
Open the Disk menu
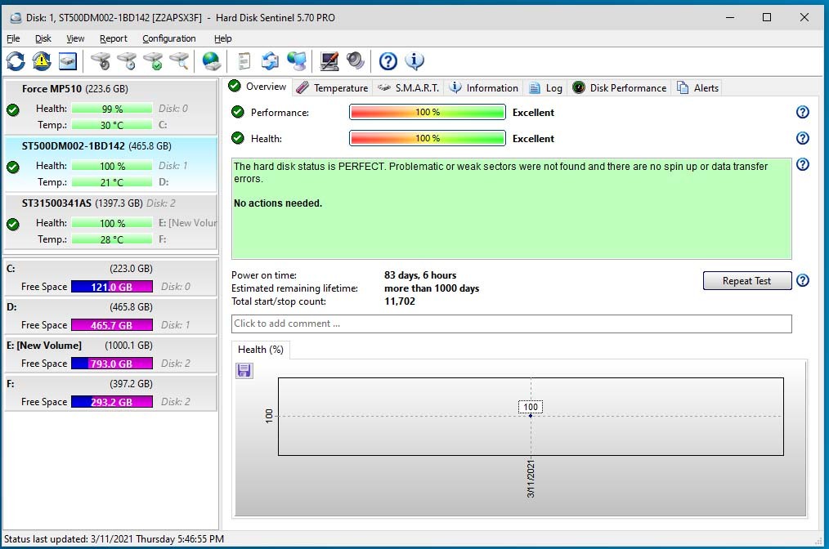(x=43, y=38)
